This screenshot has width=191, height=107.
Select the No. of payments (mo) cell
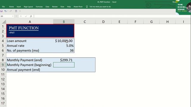[30, 50]
